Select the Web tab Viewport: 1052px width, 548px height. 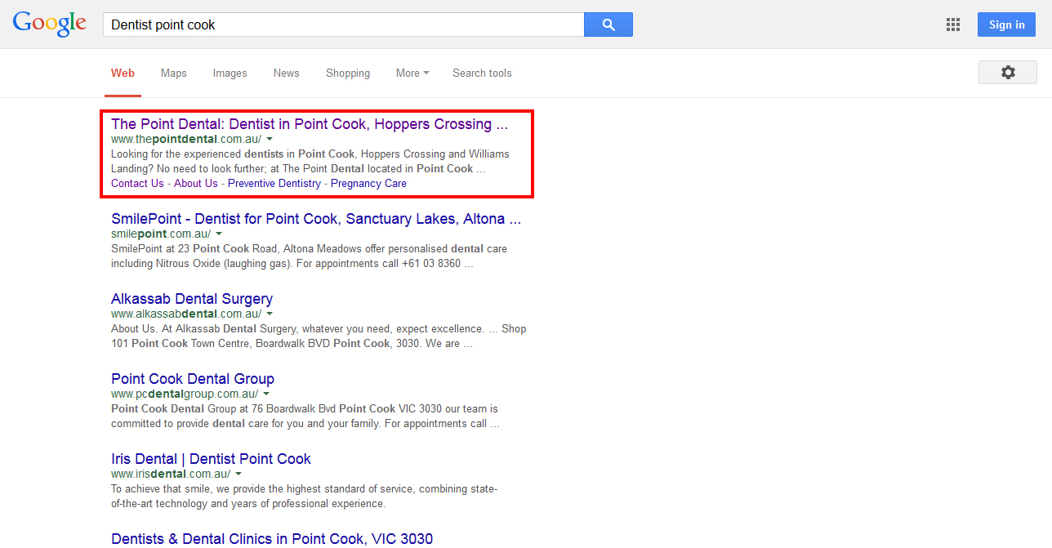pos(123,73)
